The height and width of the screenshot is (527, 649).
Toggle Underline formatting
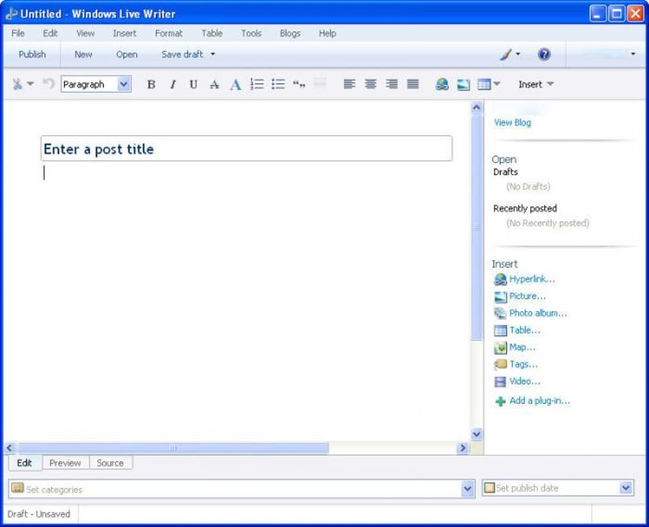click(193, 85)
